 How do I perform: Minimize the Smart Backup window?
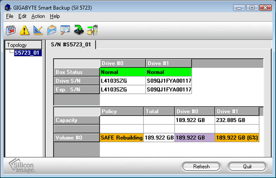pos(239,8)
